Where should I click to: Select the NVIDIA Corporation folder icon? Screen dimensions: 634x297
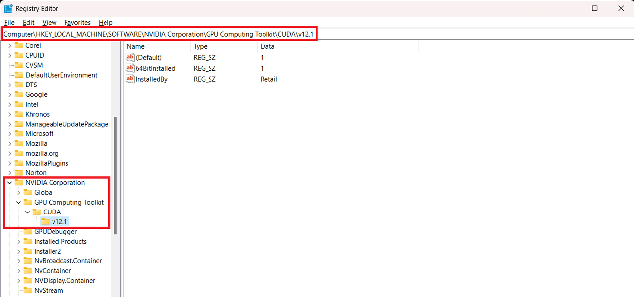(x=19, y=182)
